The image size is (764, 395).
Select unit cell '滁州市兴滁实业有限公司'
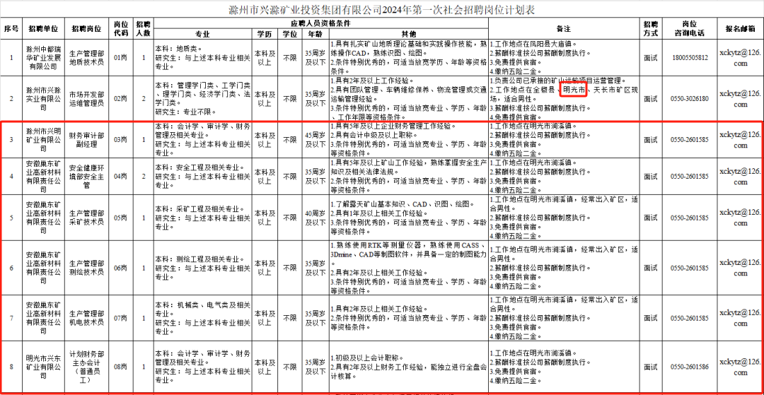(x=43, y=98)
